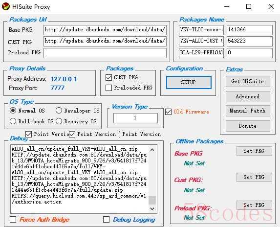
Task: Click the Donate button
Action: coord(248,126)
